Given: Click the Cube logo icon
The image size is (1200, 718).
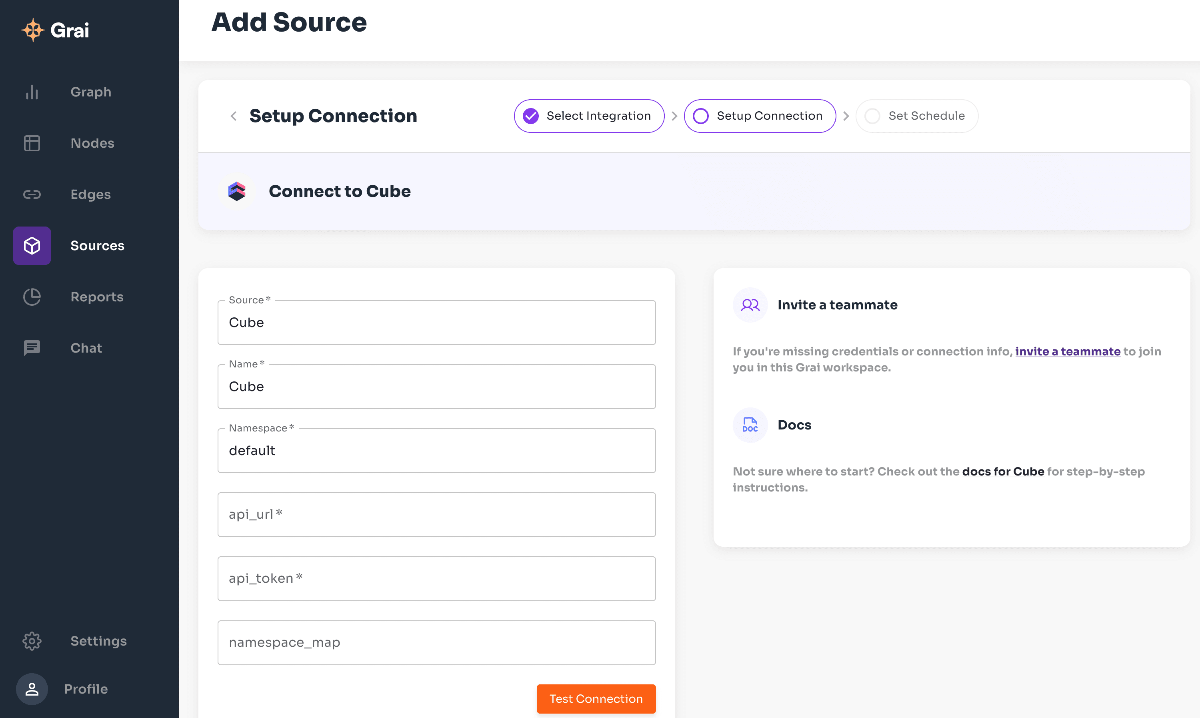Looking at the screenshot, I should coord(236,192).
